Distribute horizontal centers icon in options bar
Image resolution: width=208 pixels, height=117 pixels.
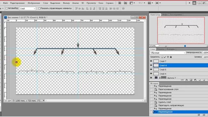(x=114, y=8)
